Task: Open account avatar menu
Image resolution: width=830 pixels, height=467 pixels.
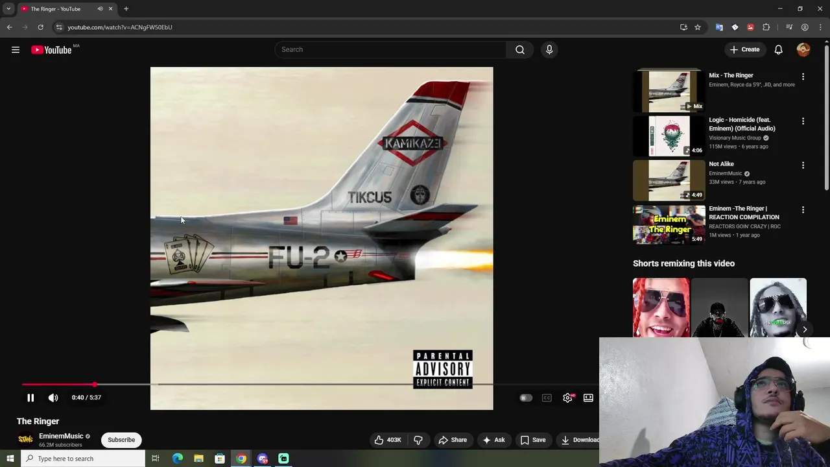Action: tap(803, 49)
